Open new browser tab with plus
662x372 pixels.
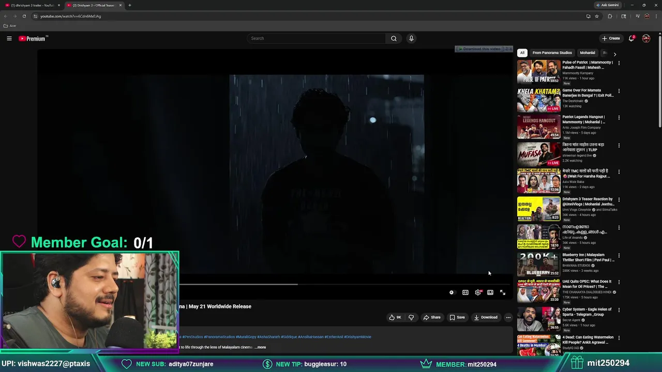130,5
